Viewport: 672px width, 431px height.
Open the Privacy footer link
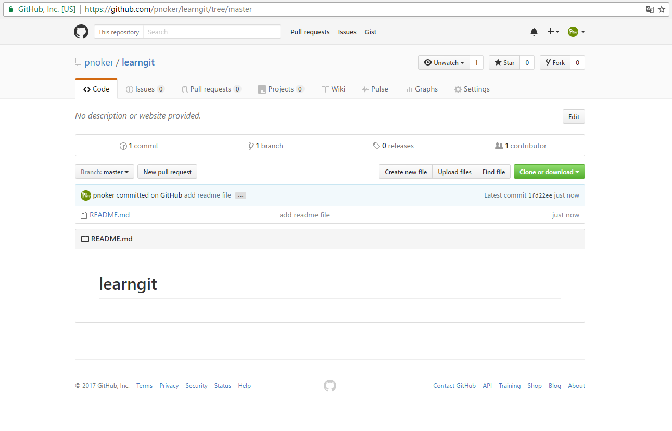(x=169, y=386)
